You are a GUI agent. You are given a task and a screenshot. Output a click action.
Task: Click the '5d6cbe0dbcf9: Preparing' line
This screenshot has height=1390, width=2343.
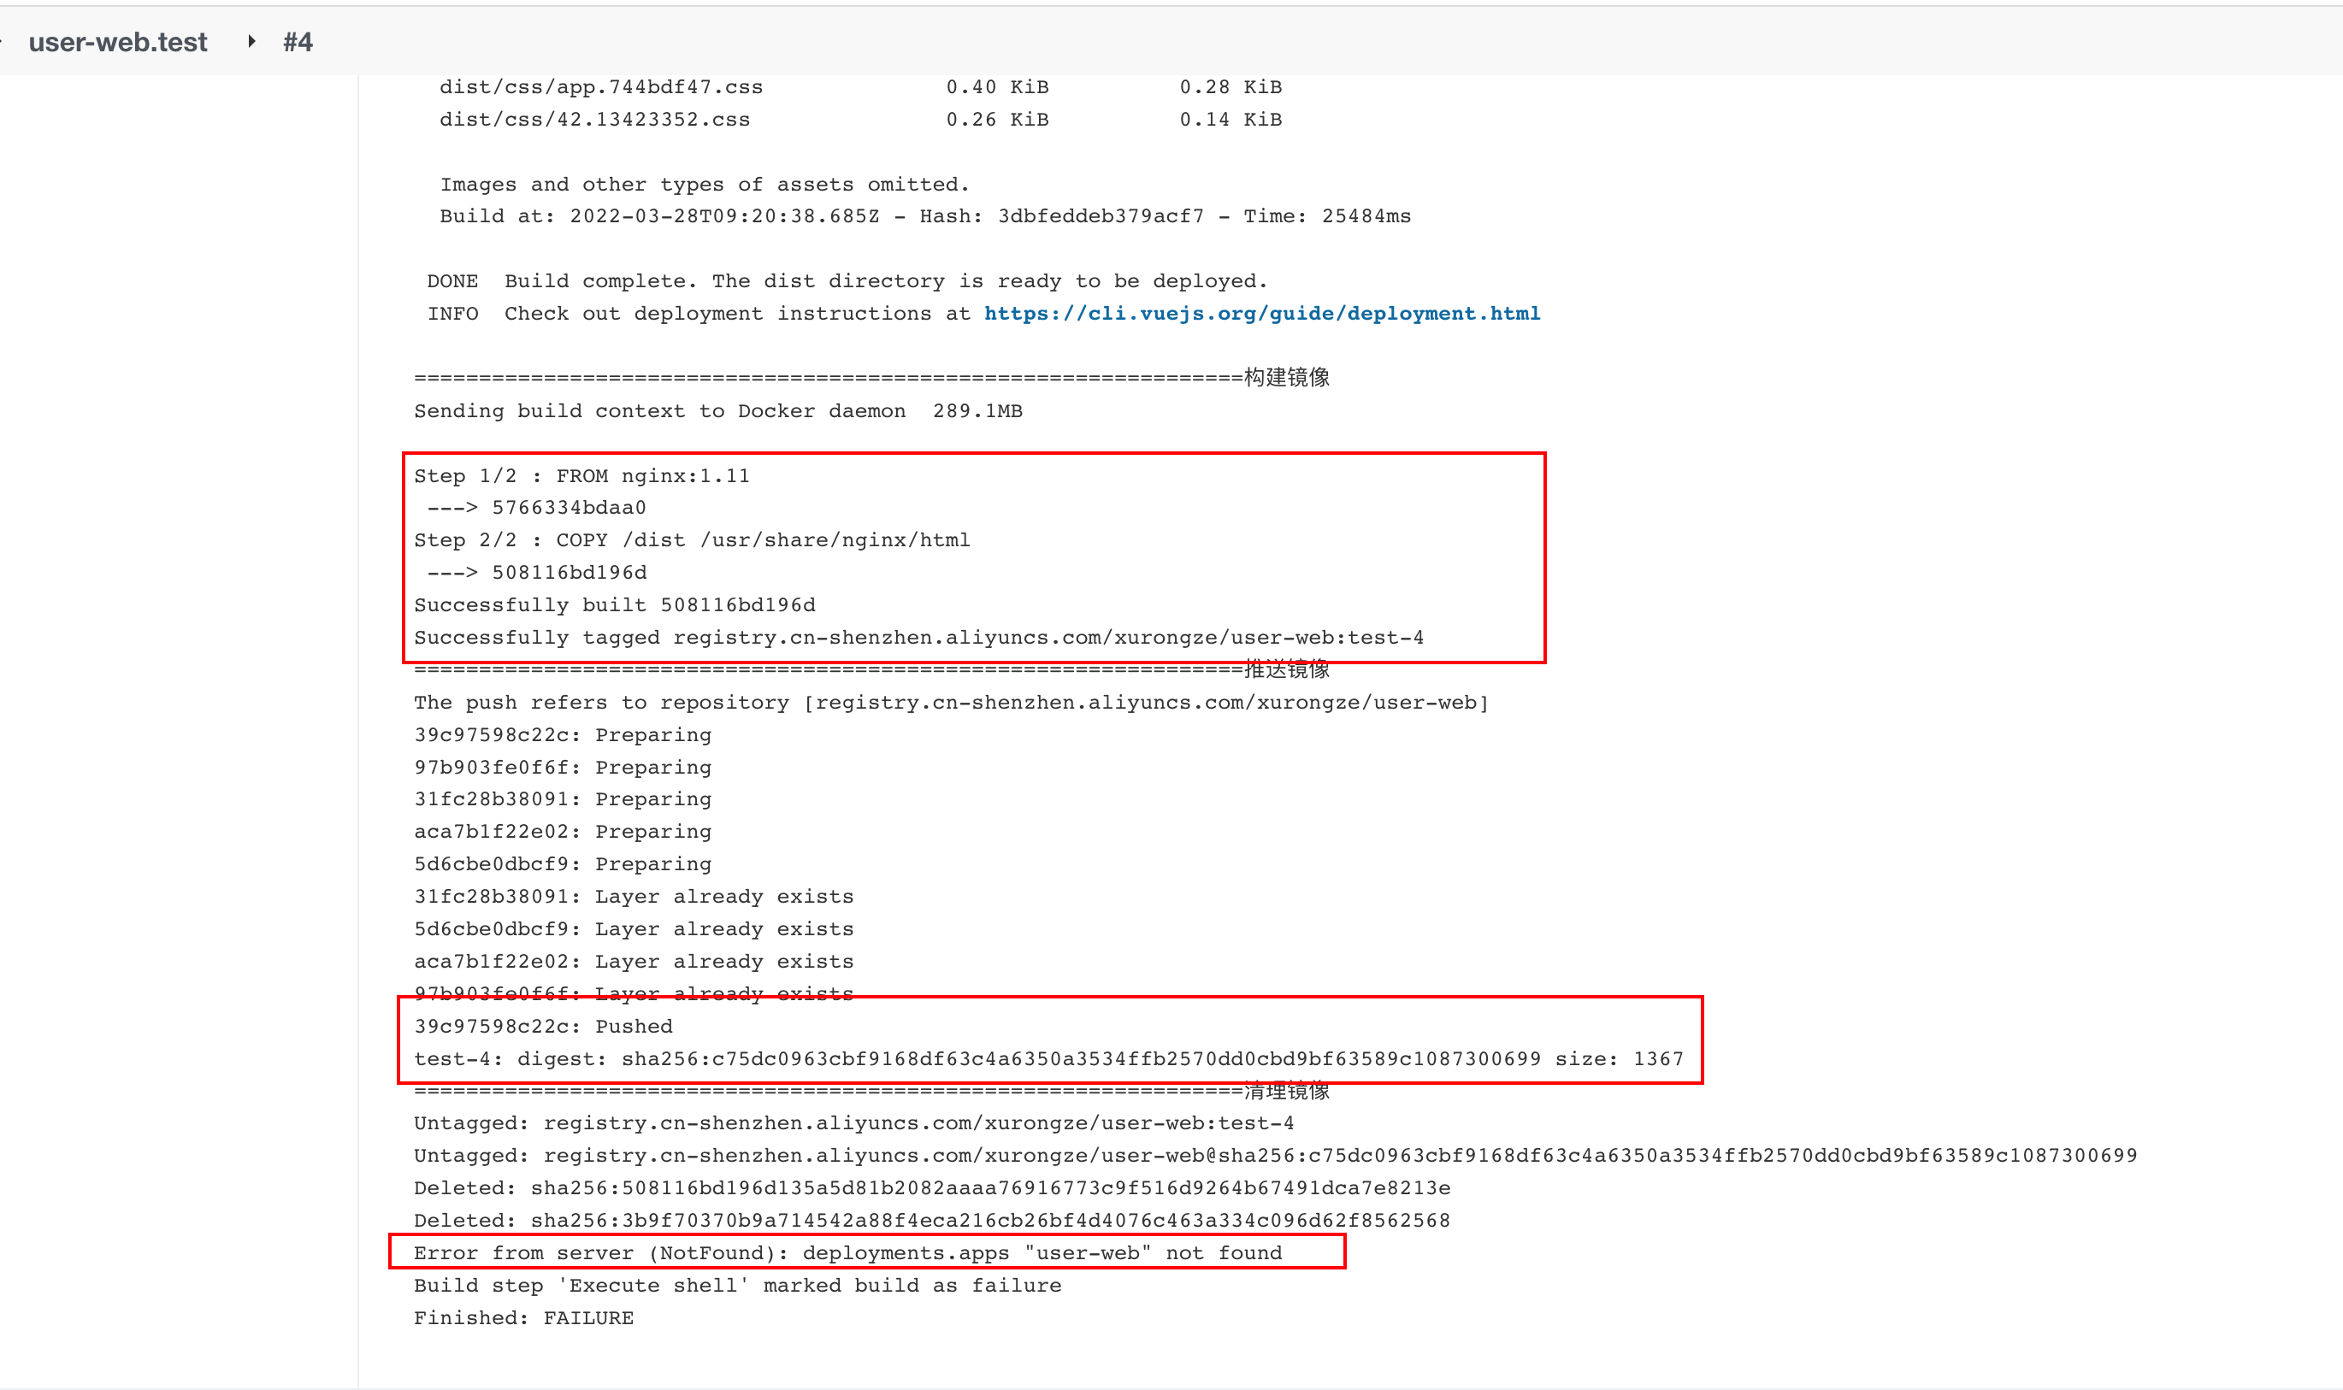pyautogui.click(x=563, y=864)
